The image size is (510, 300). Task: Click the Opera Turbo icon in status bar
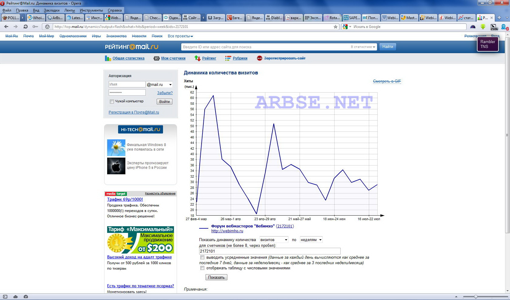click(26, 297)
